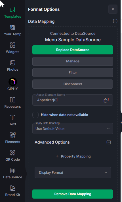Click the Replace DataSource button

point(73,50)
